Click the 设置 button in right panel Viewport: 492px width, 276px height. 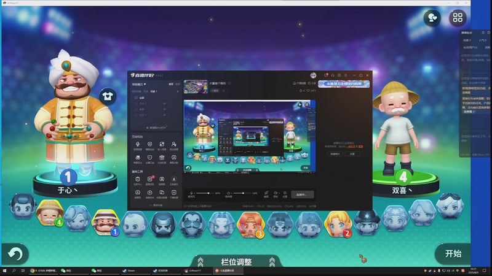coord(352,154)
